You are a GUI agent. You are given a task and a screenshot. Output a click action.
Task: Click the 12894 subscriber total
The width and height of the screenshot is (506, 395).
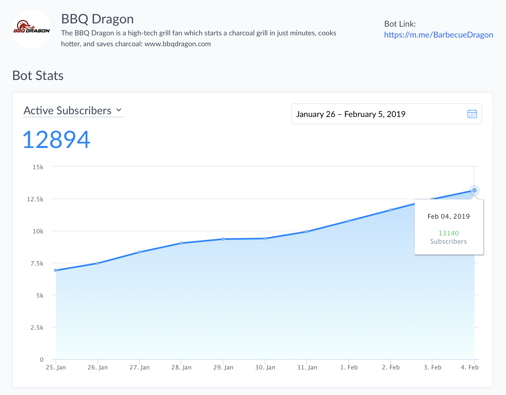[x=56, y=140]
